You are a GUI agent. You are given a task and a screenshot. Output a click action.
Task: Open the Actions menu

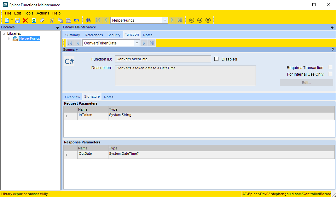(x=43, y=13)
